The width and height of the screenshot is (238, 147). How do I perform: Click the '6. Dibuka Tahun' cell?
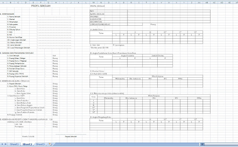point(14,29)
